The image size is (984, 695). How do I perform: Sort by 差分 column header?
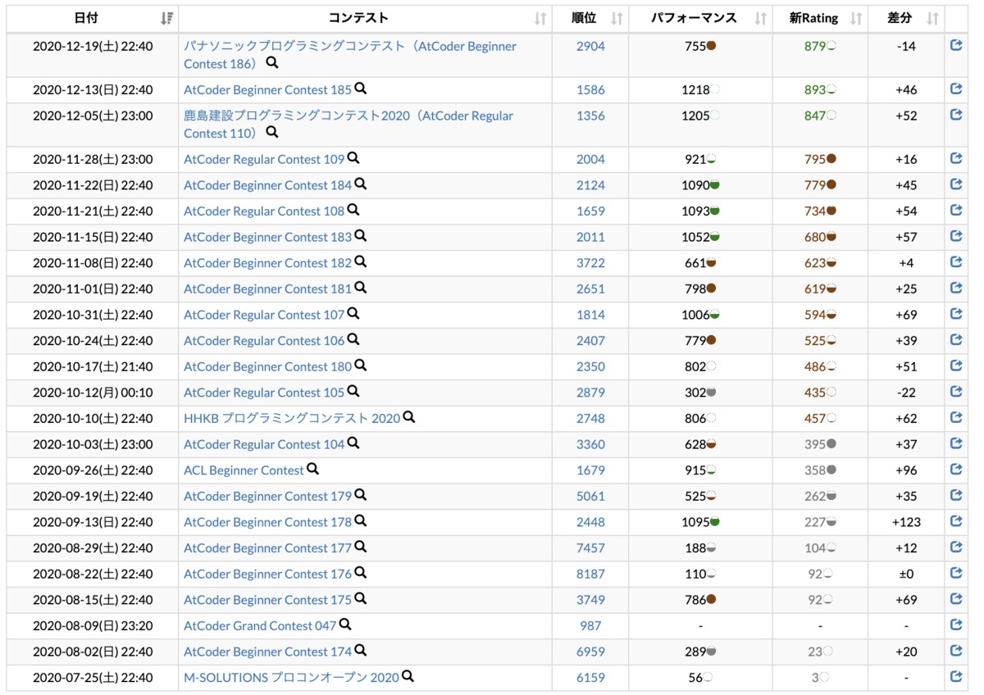coord(906,18)
